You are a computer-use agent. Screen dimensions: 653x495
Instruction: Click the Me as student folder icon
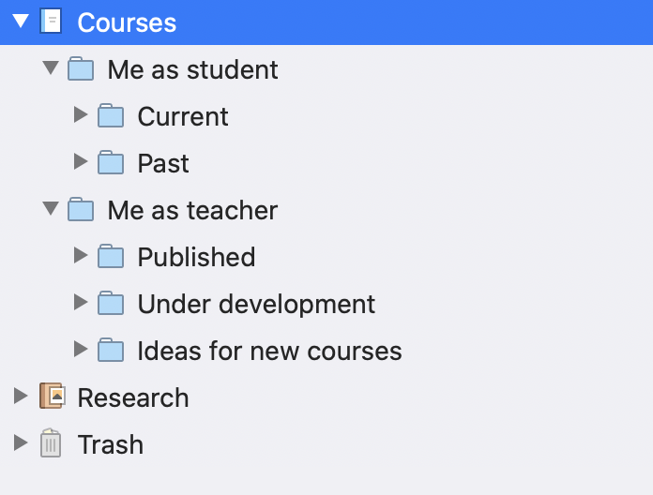pyautogui.click(x=81, y=68)
